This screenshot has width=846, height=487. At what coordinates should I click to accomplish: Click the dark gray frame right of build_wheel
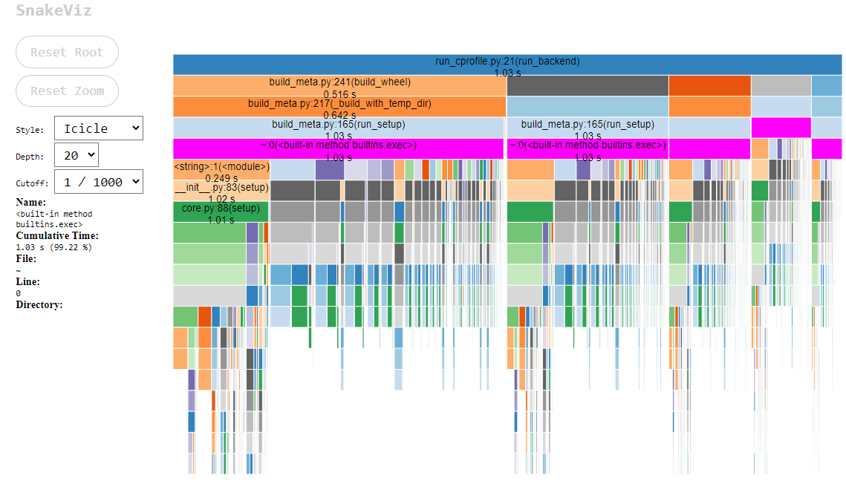pyautogui.click(x=587, y=83)
